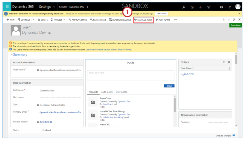The width and height of the screenshot is (246, 141).
Task: Open the advanced find funnel icon
Action: coord(209,7)
